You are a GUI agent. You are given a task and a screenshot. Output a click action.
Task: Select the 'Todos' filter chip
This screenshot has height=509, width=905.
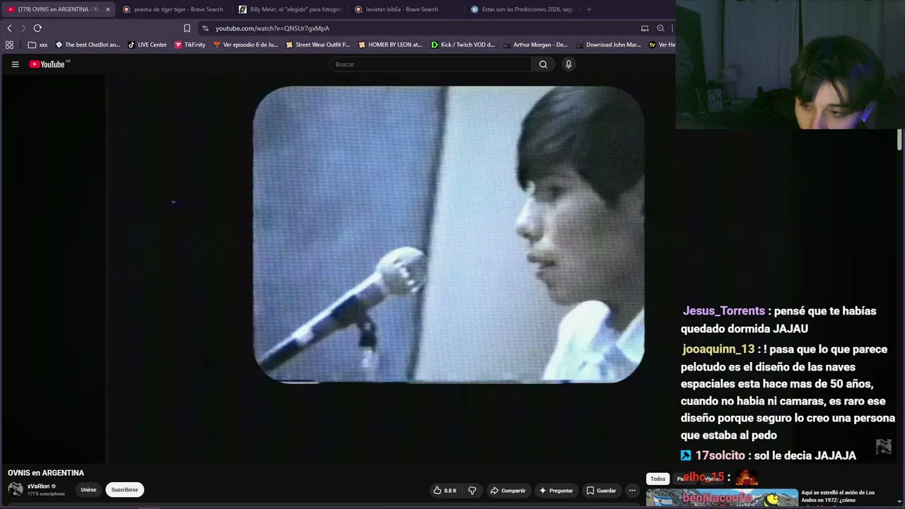click(x=658, y=479)
